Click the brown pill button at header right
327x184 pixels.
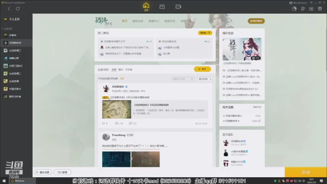(x=256, y=21)
